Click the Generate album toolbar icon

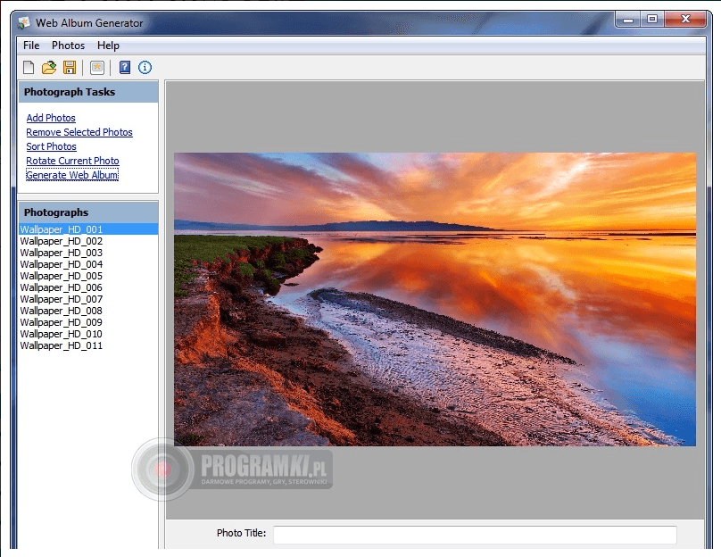coord(97,68)
